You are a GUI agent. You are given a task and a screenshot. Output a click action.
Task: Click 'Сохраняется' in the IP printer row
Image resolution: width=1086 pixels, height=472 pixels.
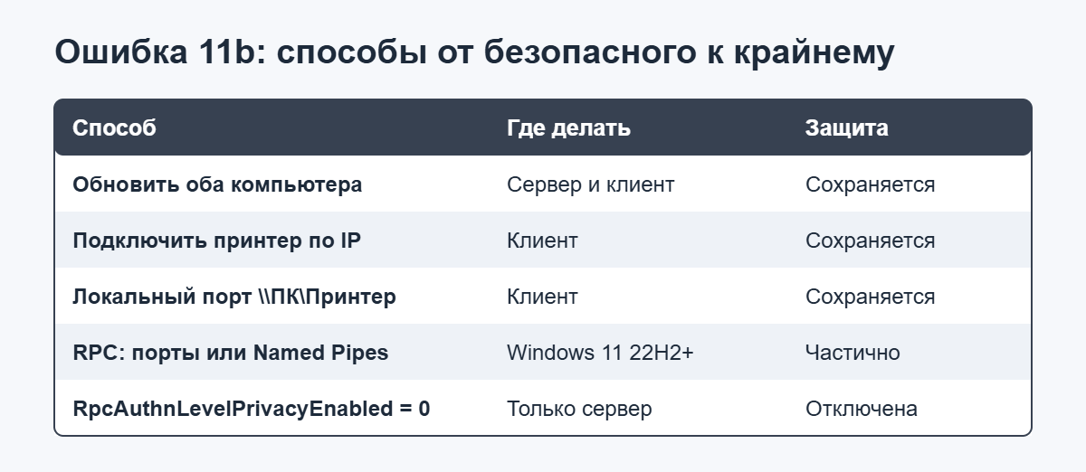pyautogui.click(x=870, y=241)
